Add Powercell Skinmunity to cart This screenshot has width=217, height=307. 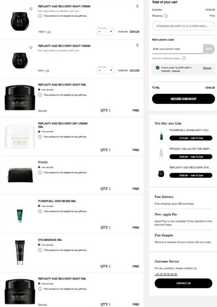coord(191,138)
